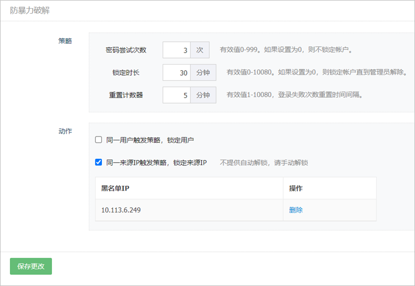
Task: Focus the 重置计数器 input field
Action: pyautogui.click(x=176, y=95)
